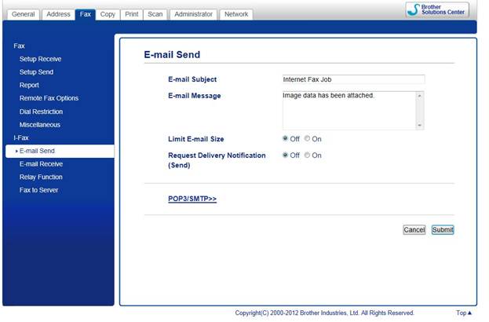Switch to the General tab

click(24, 14)
